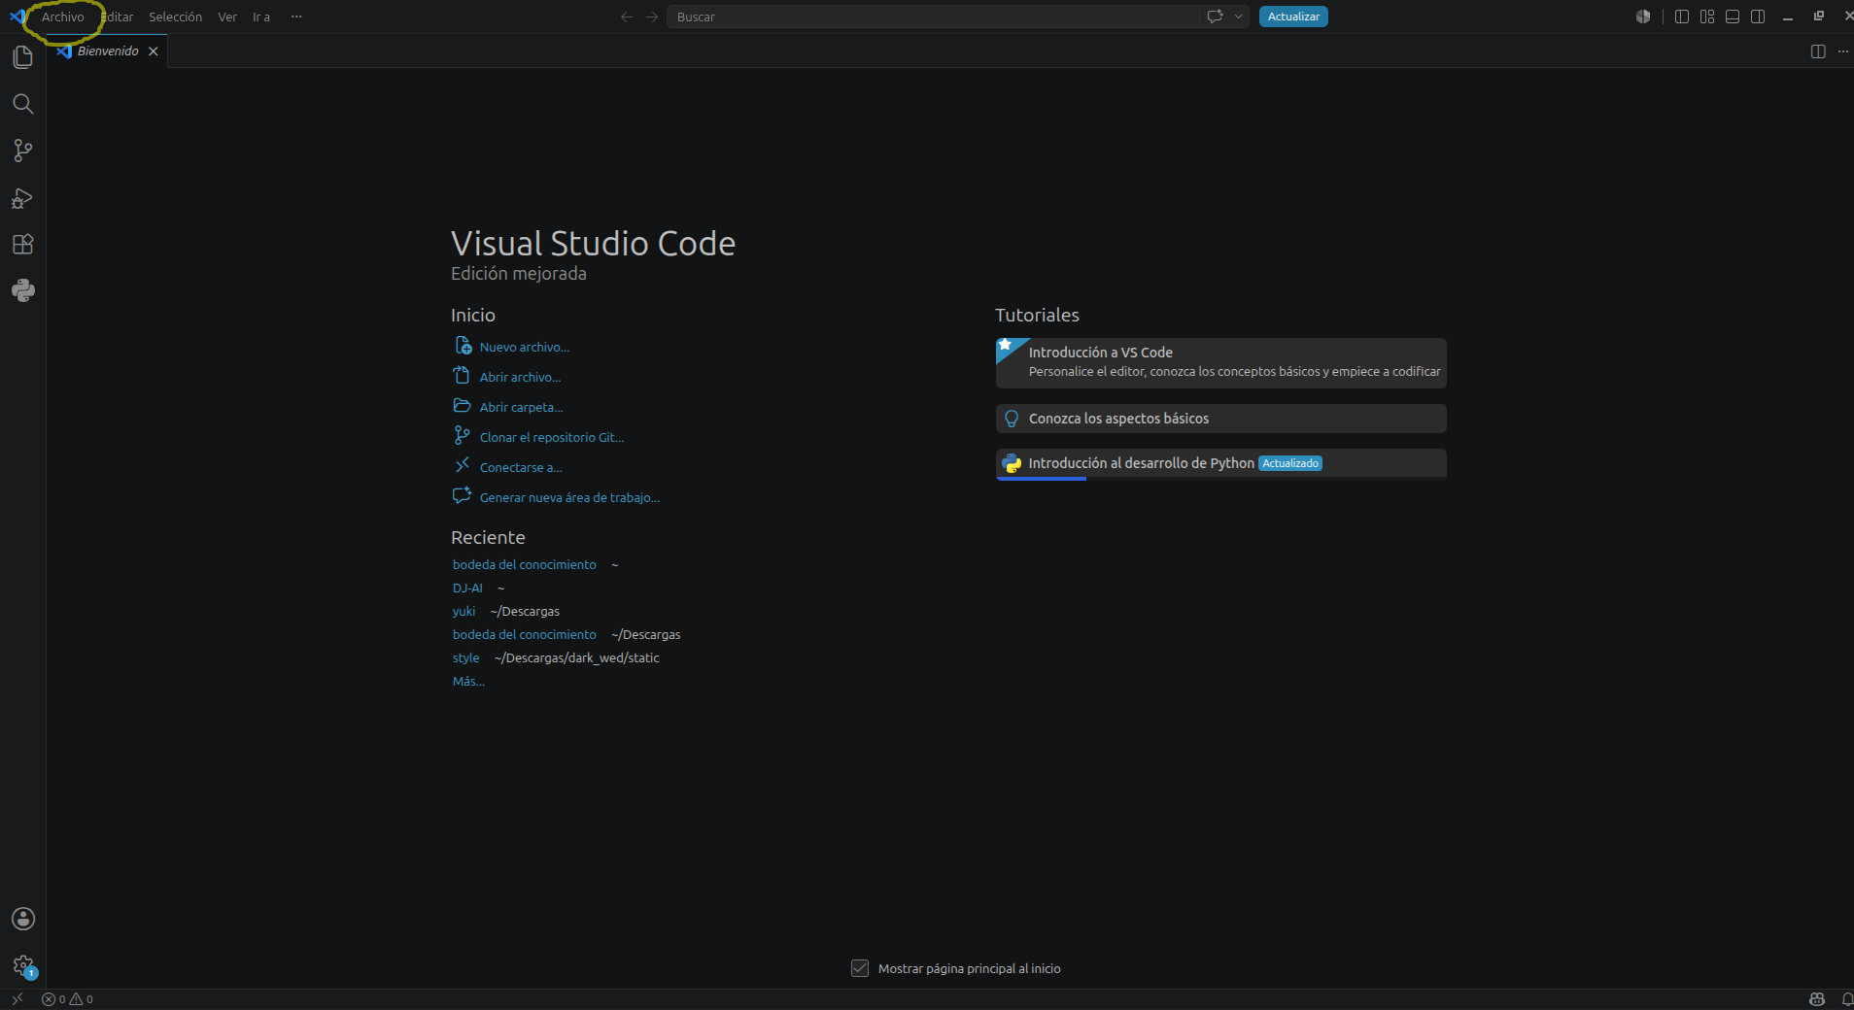Viewport: 1854px width, 1010px height.
Task: Click the Conectarse a... link
Action: coord(521,467)
